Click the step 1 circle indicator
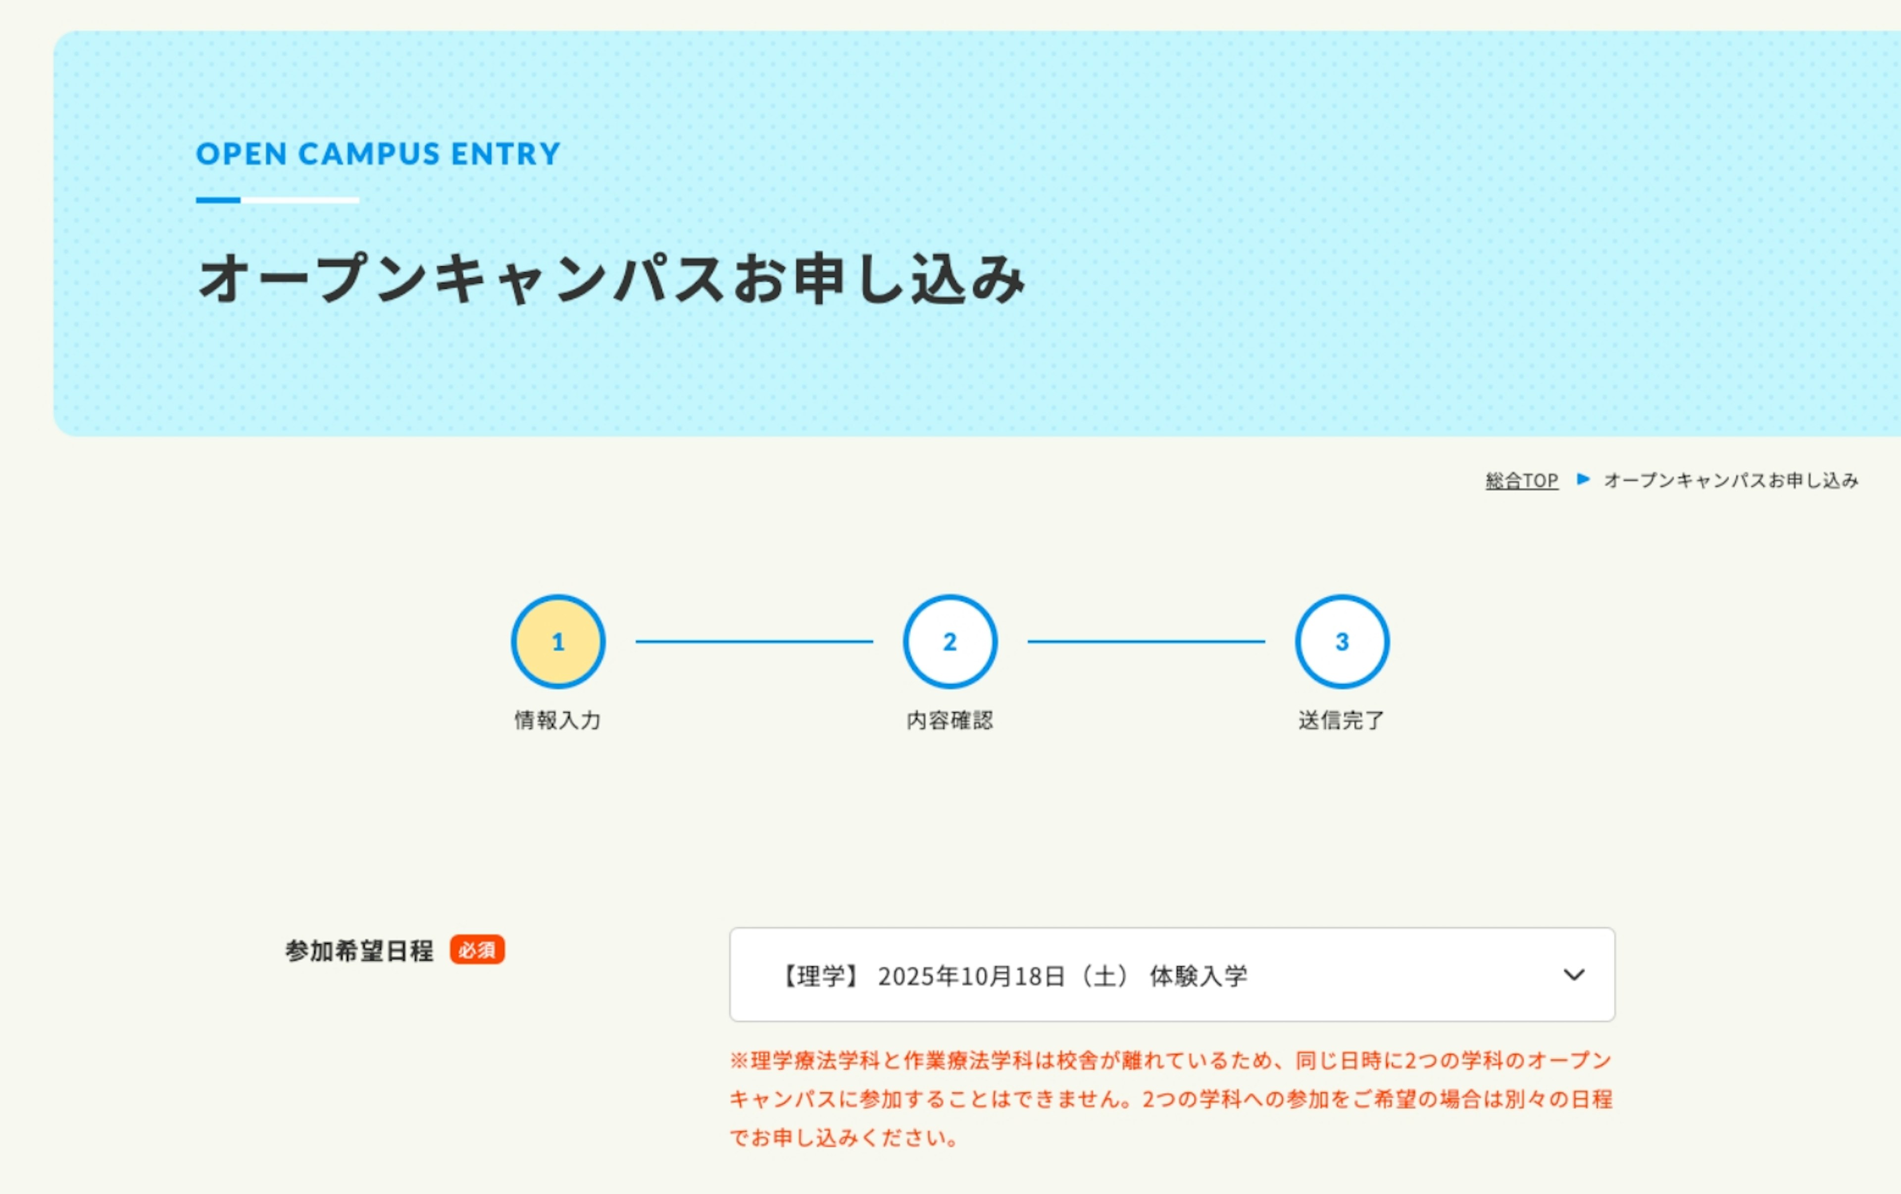 pyautogui.click(x=558, y=642)
